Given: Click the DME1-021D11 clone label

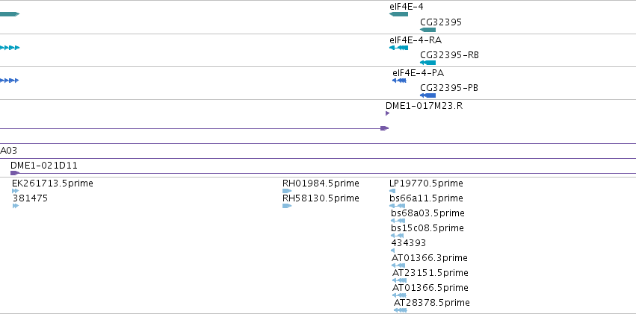Looking at the screenshot, I should coord(44,166).
